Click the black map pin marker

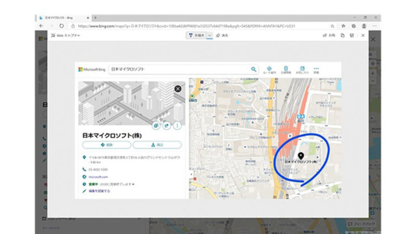pyautogui.click(x=301, y=156)
